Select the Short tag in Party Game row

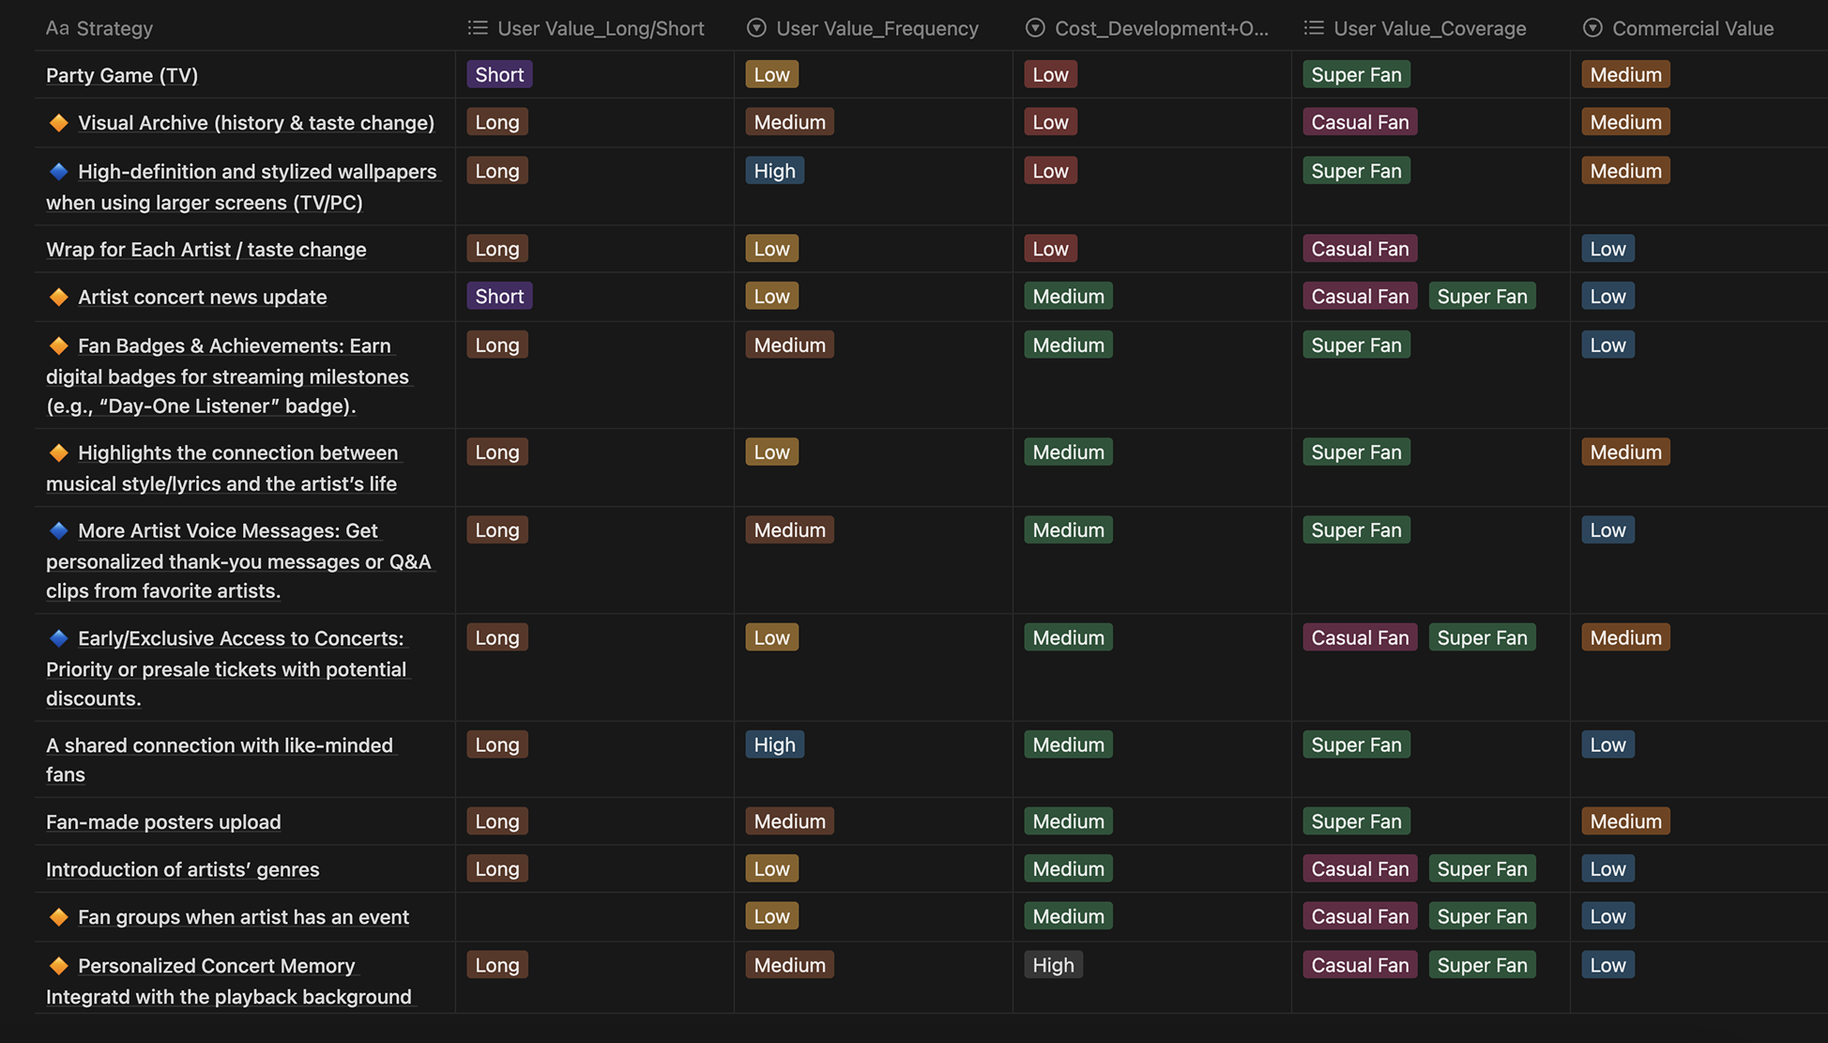499,74
